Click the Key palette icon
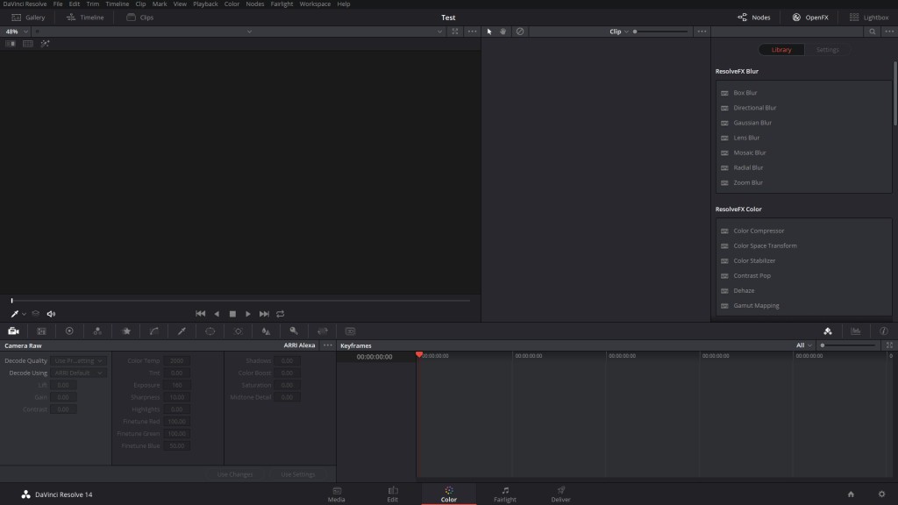Screen dimensions: 898x505 [295, 331]
